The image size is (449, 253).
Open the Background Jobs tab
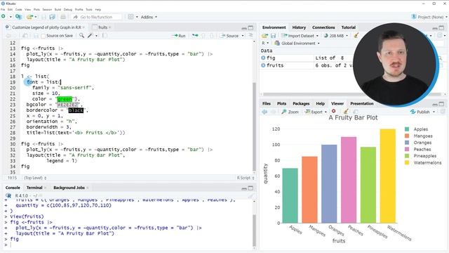point(69,188)
